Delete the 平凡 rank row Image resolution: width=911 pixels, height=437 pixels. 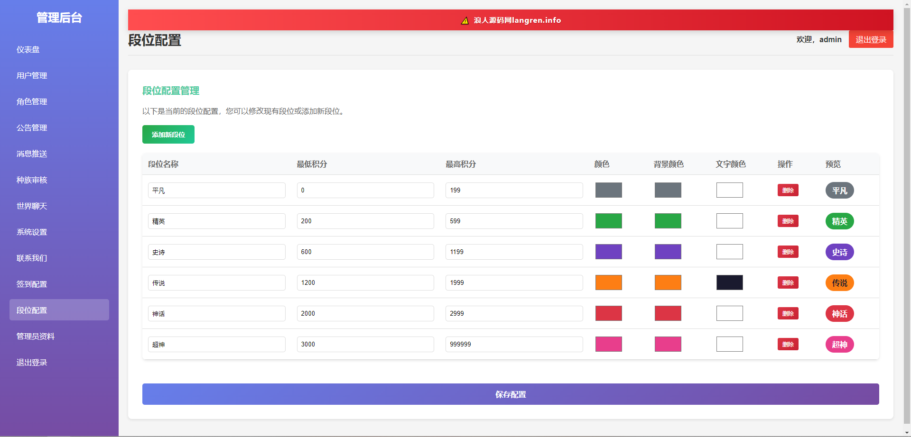coord(788,191)
